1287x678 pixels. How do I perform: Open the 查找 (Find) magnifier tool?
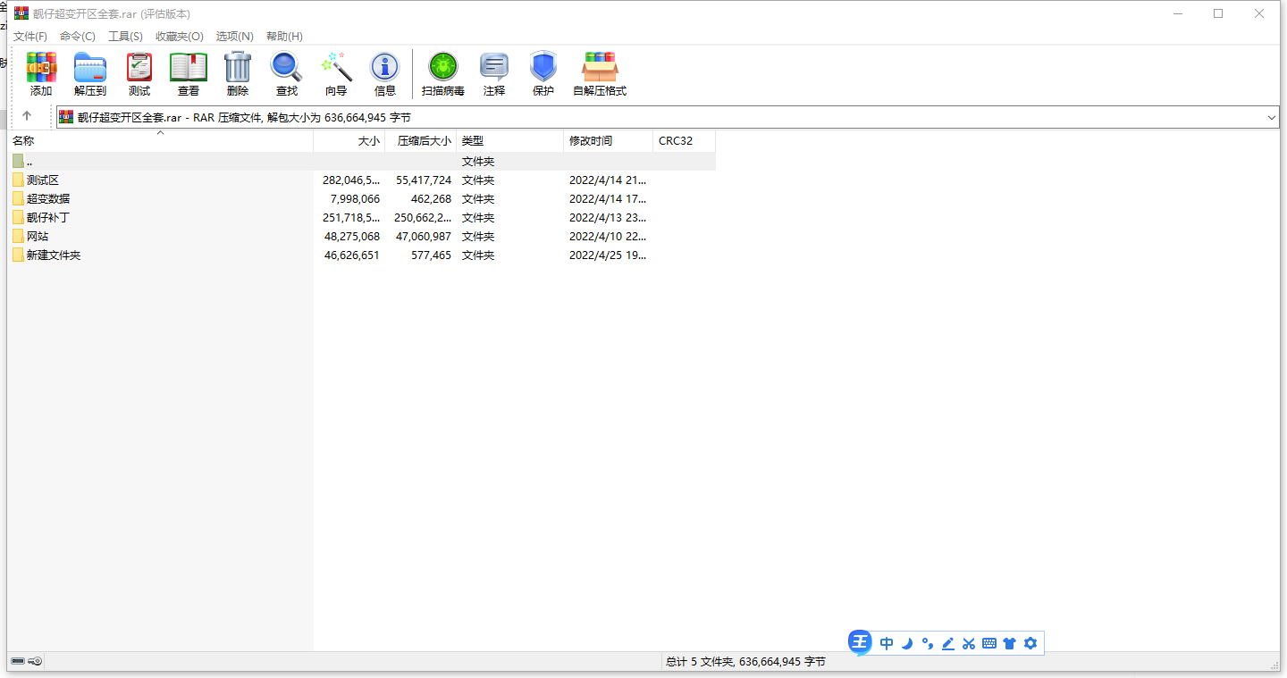286,73
